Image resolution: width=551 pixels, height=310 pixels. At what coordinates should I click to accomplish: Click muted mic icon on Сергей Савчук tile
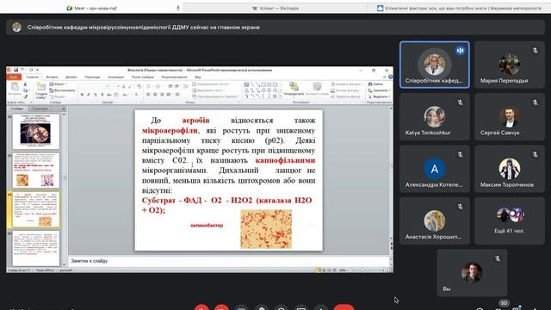point(536,102)
